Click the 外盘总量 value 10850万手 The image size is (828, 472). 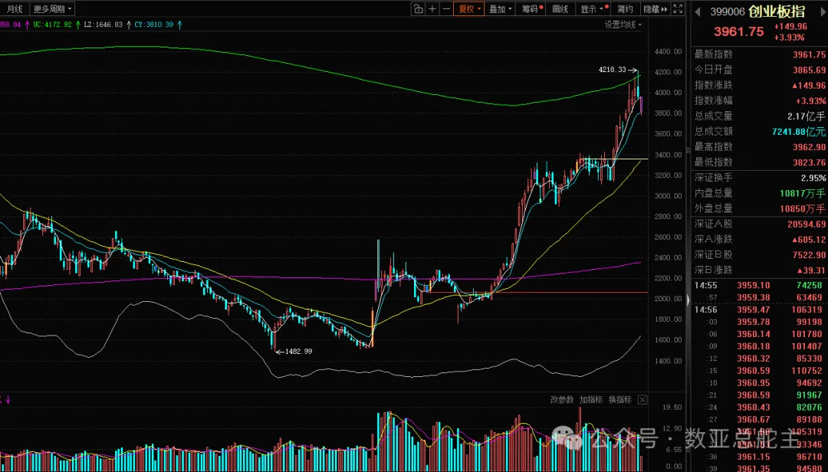click(803, 208)
